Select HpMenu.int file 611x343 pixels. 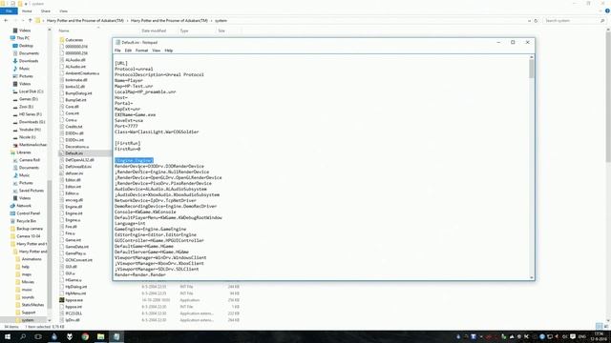tap(75, 293)
